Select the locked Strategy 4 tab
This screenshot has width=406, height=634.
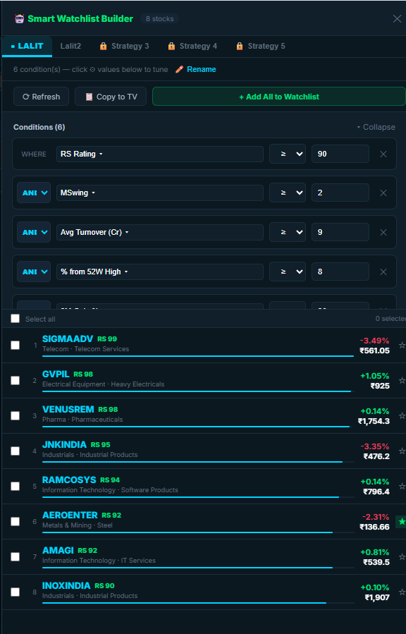point(192,46)
